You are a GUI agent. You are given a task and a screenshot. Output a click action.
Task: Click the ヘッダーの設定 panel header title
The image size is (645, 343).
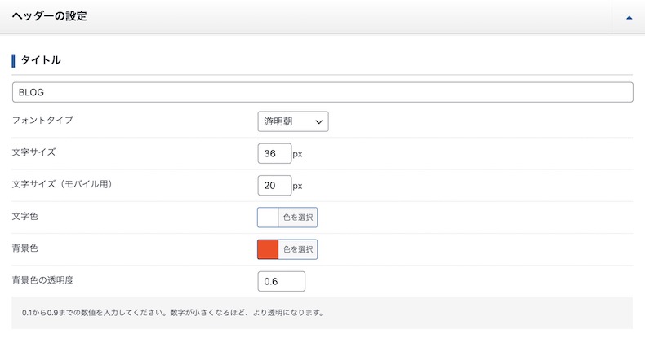point(49,16)
